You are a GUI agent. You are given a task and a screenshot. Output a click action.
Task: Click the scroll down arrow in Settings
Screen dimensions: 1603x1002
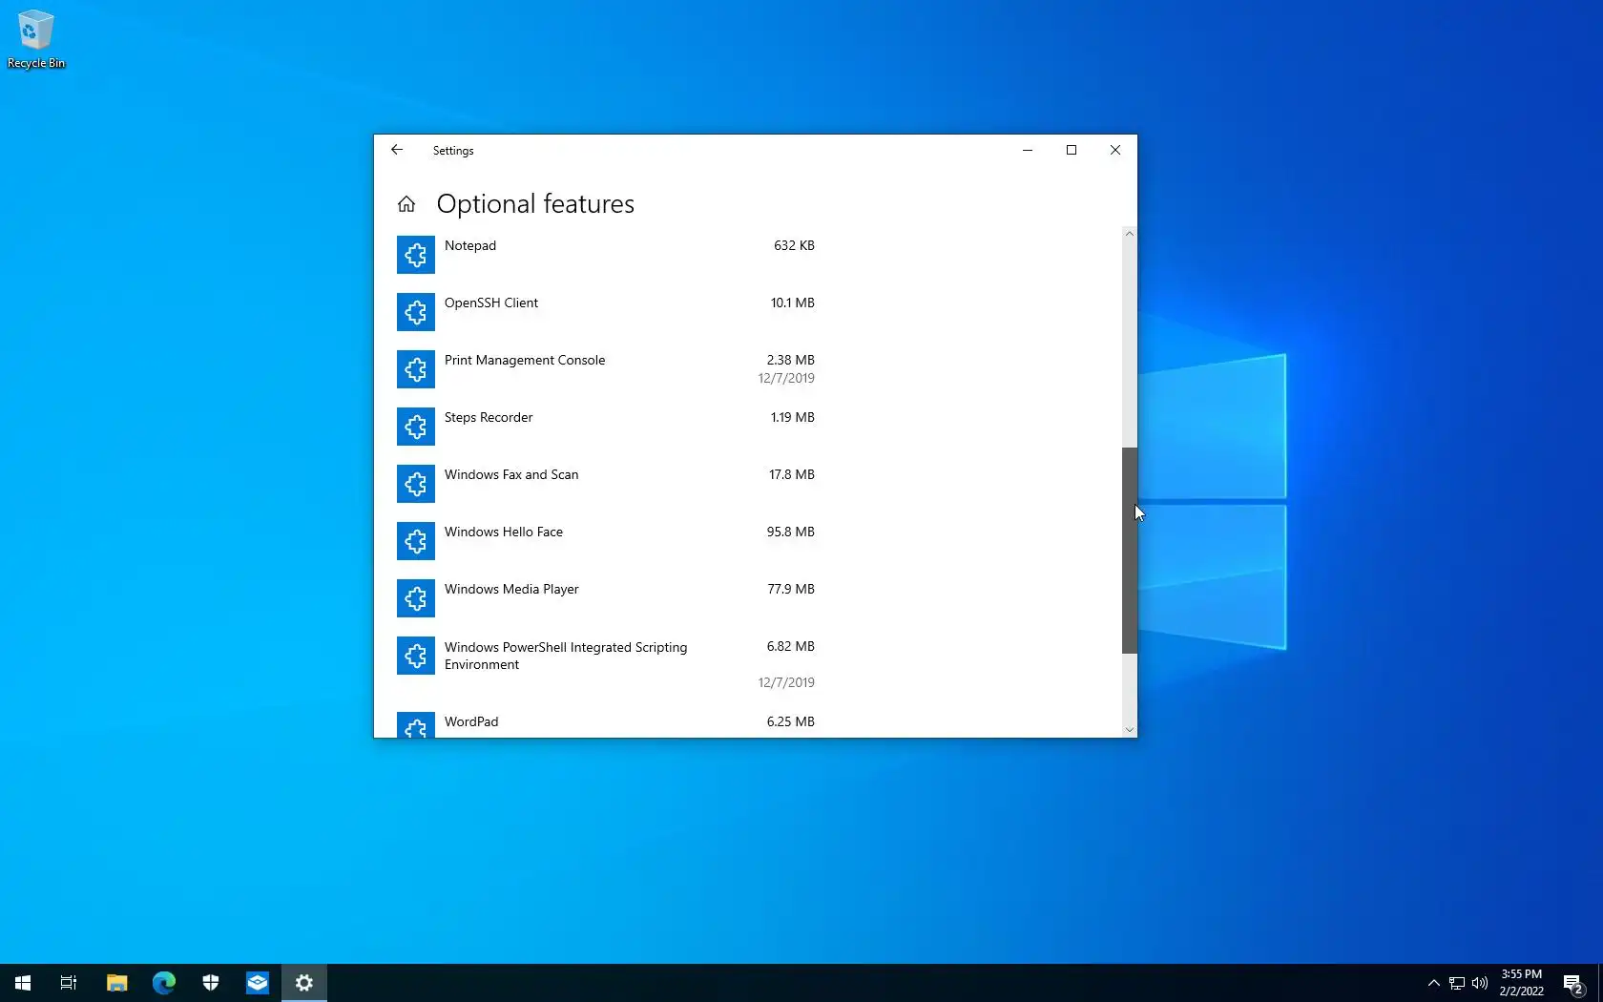click(1130, 730)
